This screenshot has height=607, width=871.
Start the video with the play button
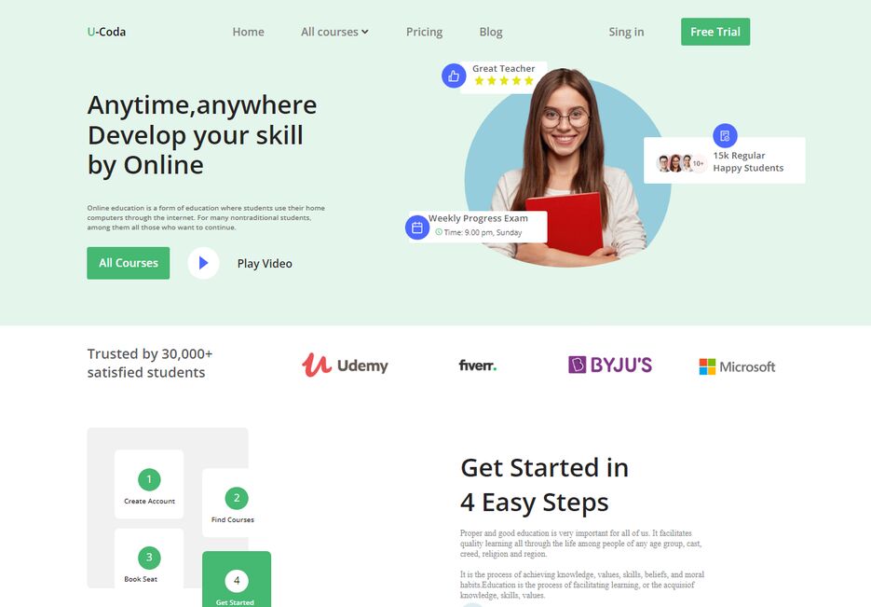tap(203, 263)
